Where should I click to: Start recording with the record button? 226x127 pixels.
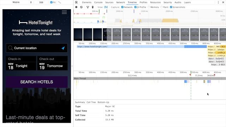tap(76, 7)
